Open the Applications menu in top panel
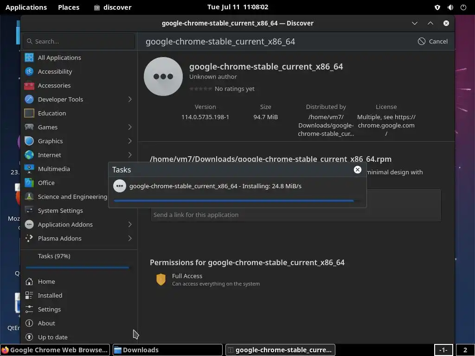 pyautogui.click(x=26, y=7)
